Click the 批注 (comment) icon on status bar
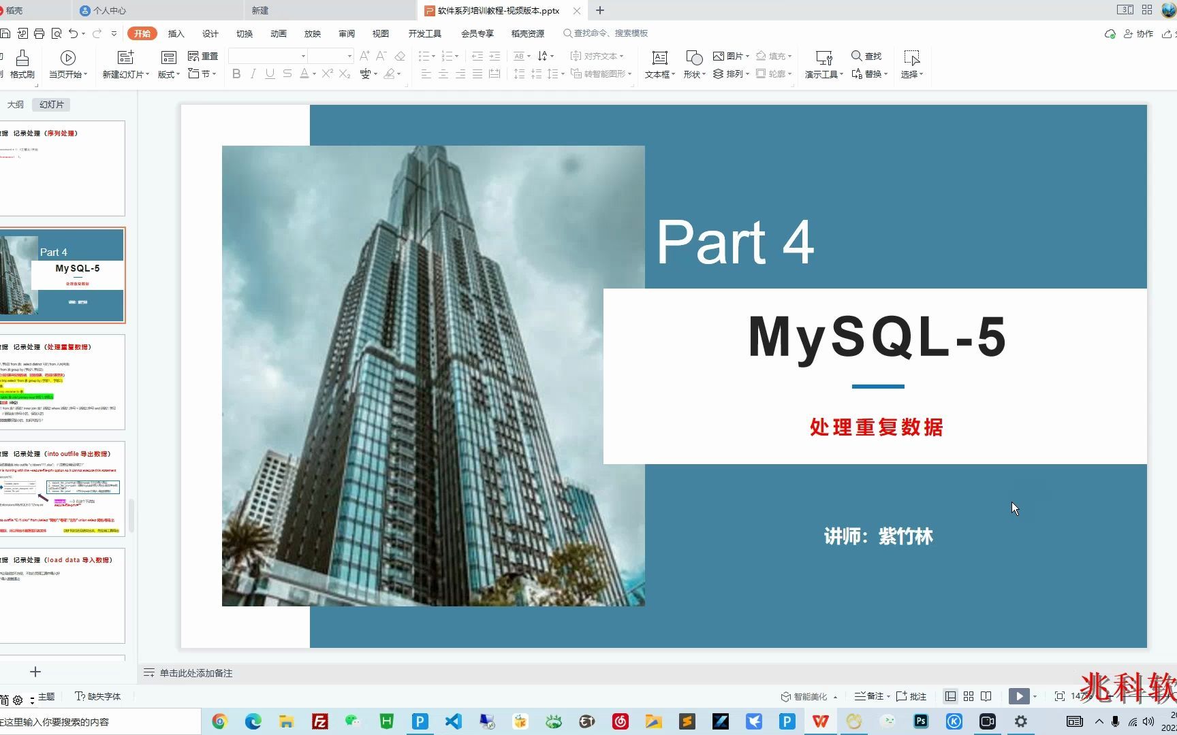 point(911,696)
